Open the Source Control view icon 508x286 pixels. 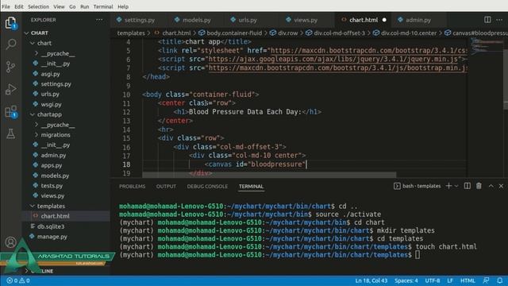[10, 67]
